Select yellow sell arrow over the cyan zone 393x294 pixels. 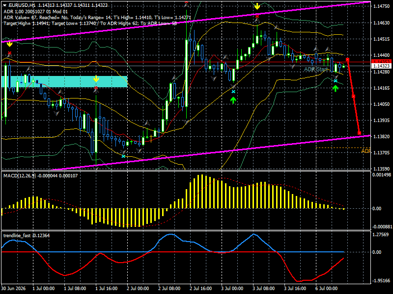pos(96,79)
